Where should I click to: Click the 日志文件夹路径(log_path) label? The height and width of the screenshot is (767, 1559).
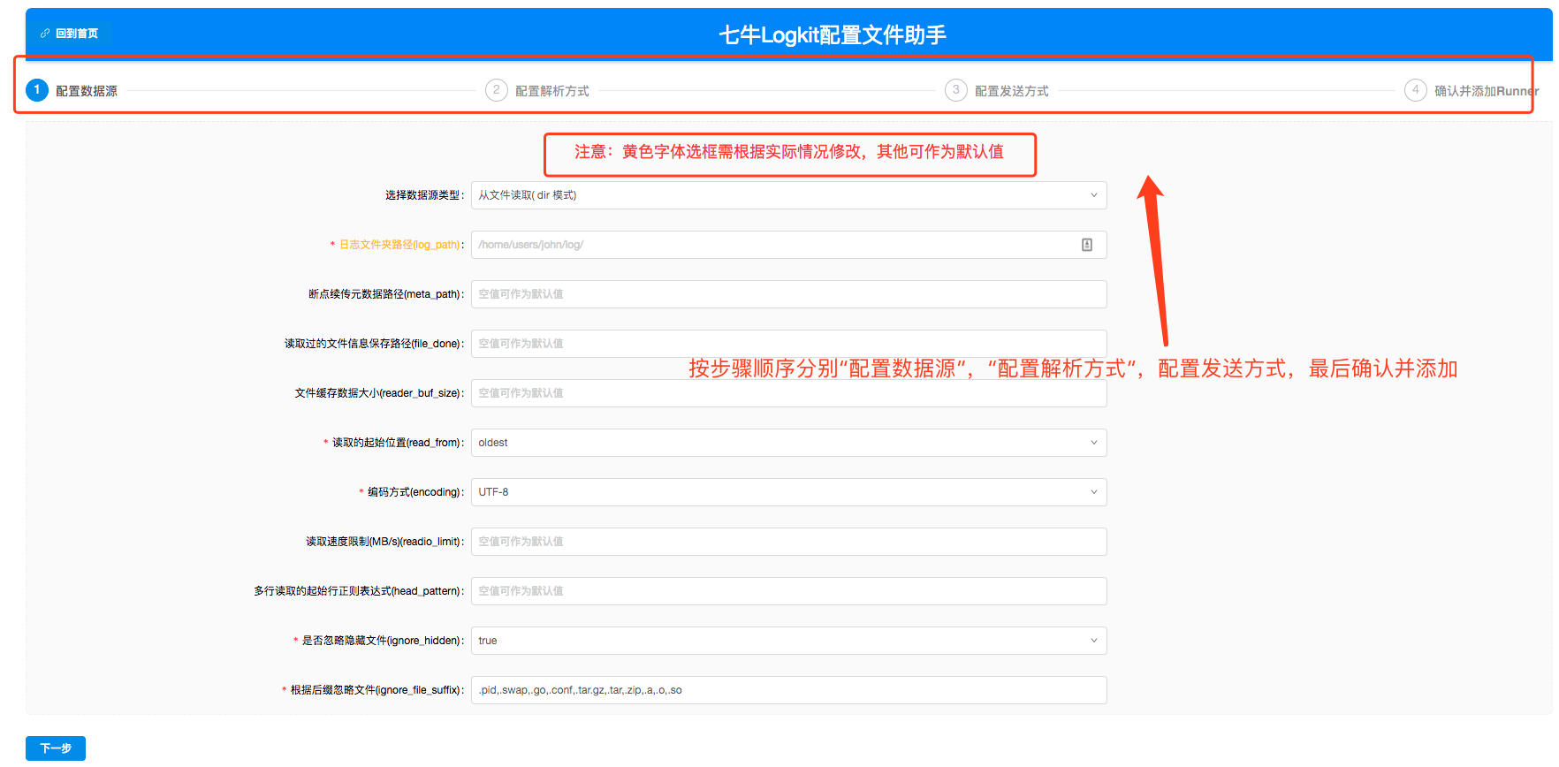401,245
